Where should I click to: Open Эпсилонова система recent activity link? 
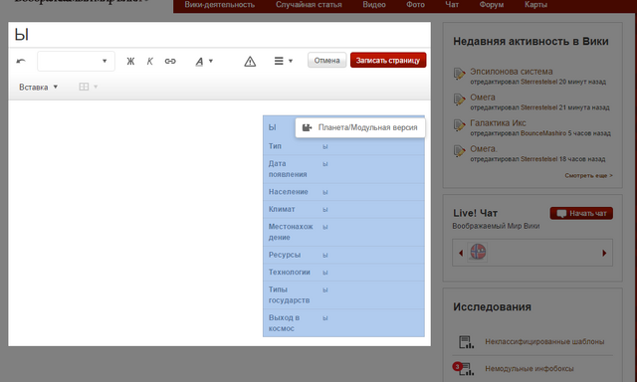[511, 72]
